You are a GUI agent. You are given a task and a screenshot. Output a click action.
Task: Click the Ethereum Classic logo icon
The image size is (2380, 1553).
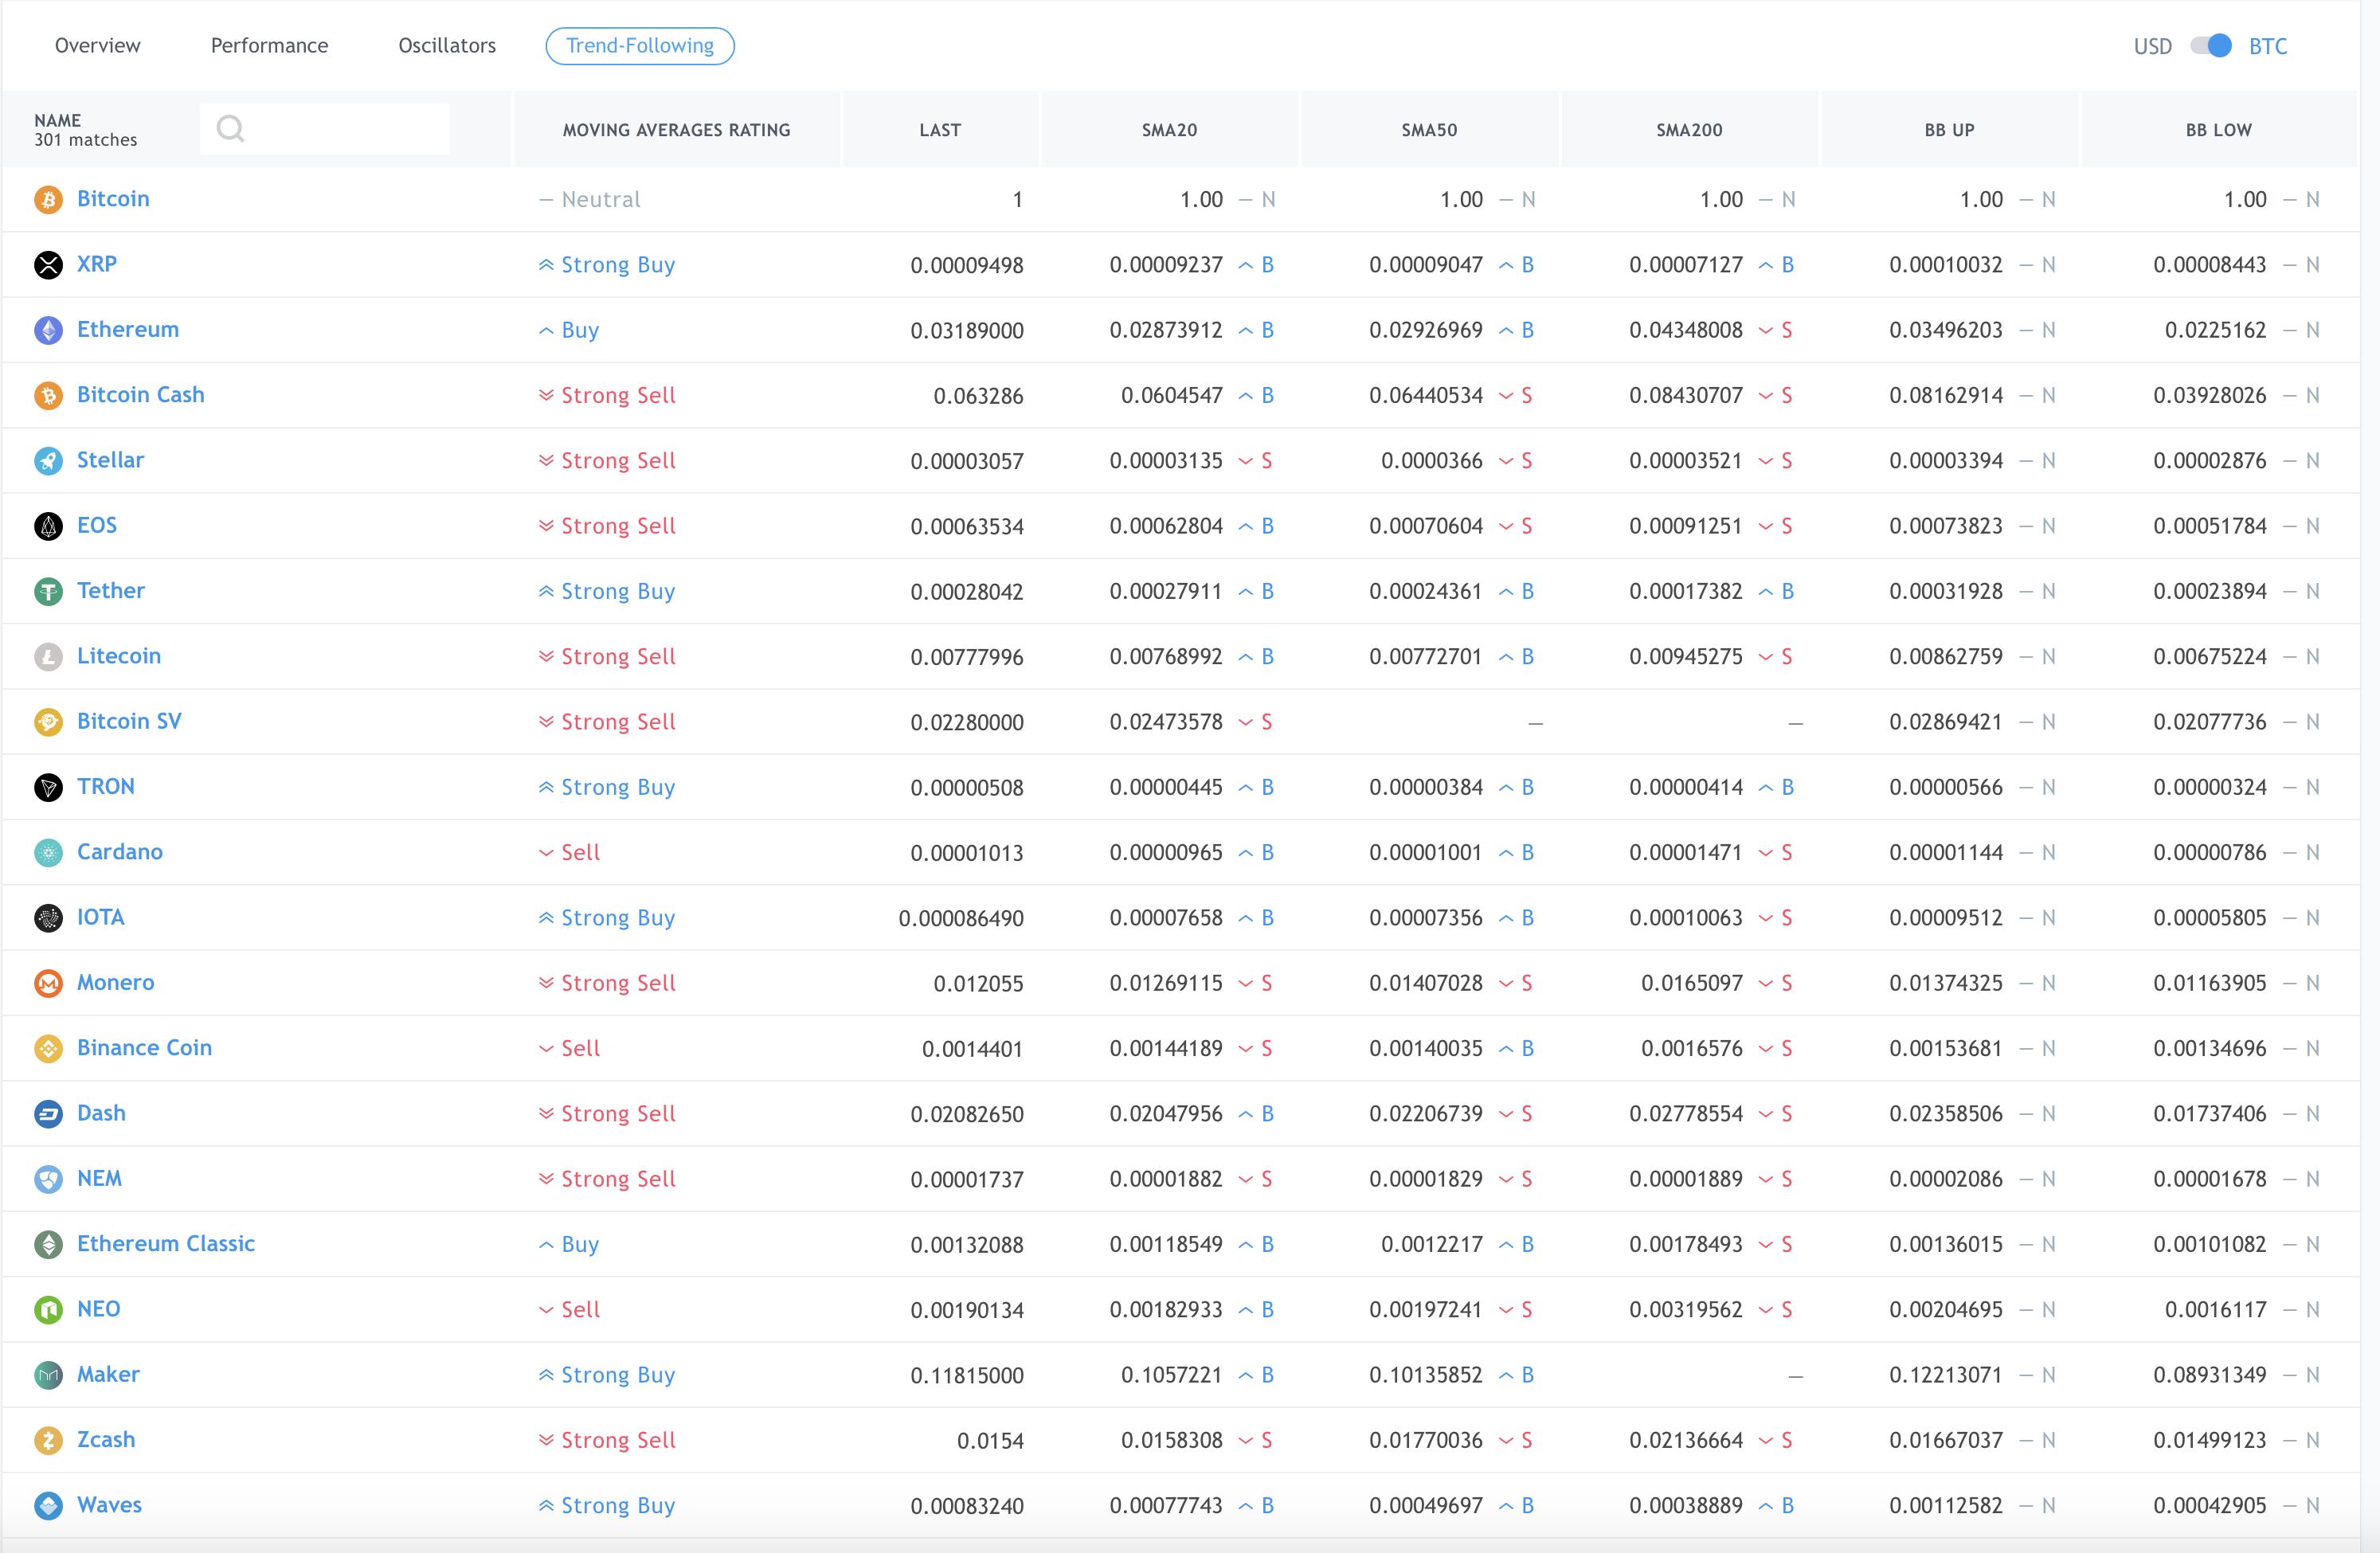coord(48,1245)
